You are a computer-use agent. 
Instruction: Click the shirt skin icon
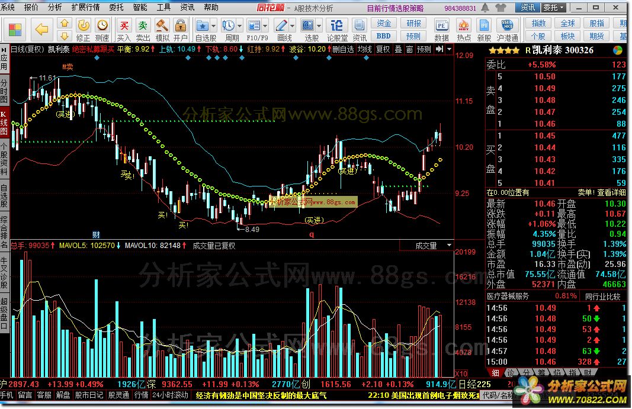tap(501, 7)
